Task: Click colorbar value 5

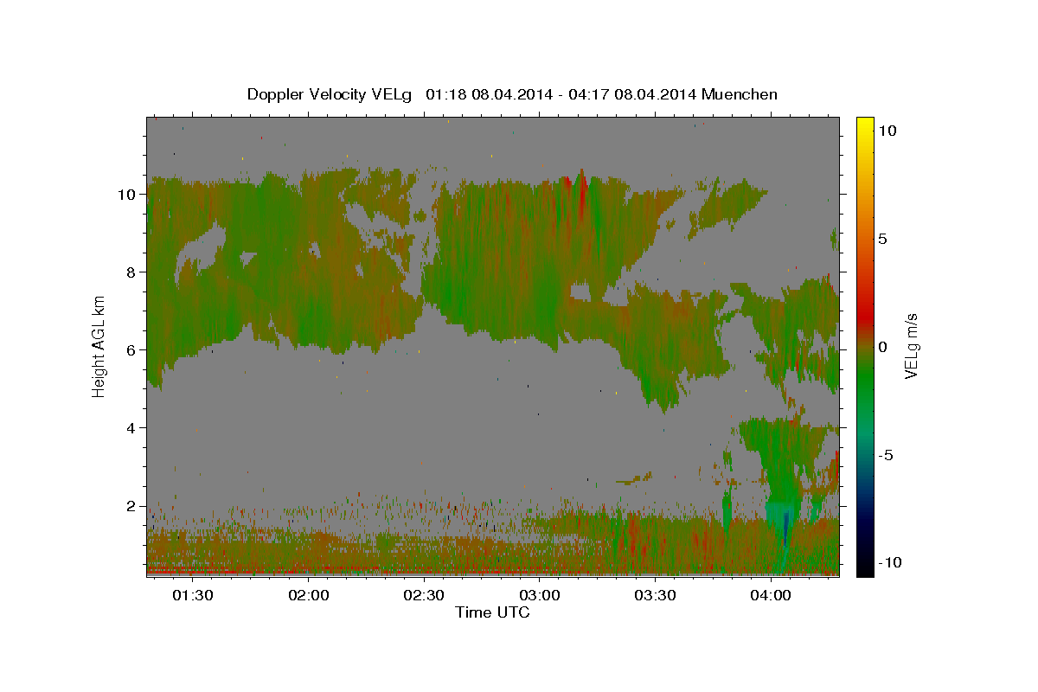Action: 883,239
